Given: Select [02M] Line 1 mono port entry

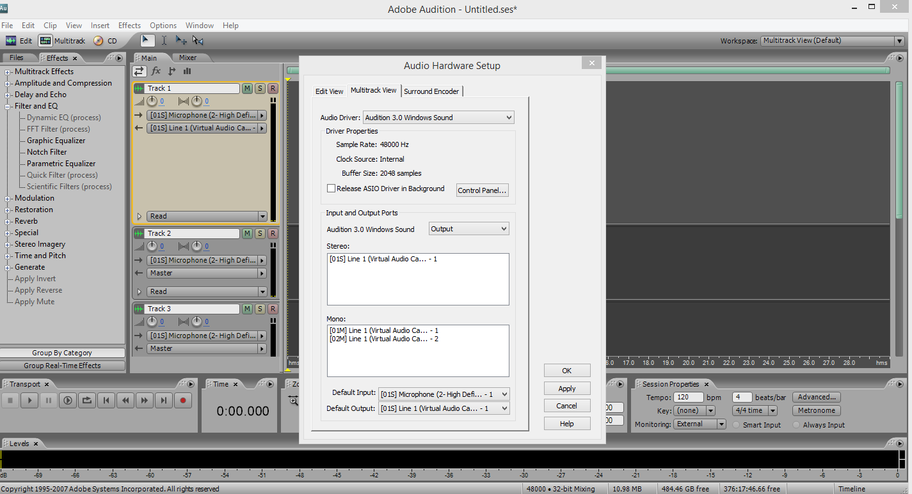Looking at the screenshot, I should pyautogui.click(x=384, y=339).
